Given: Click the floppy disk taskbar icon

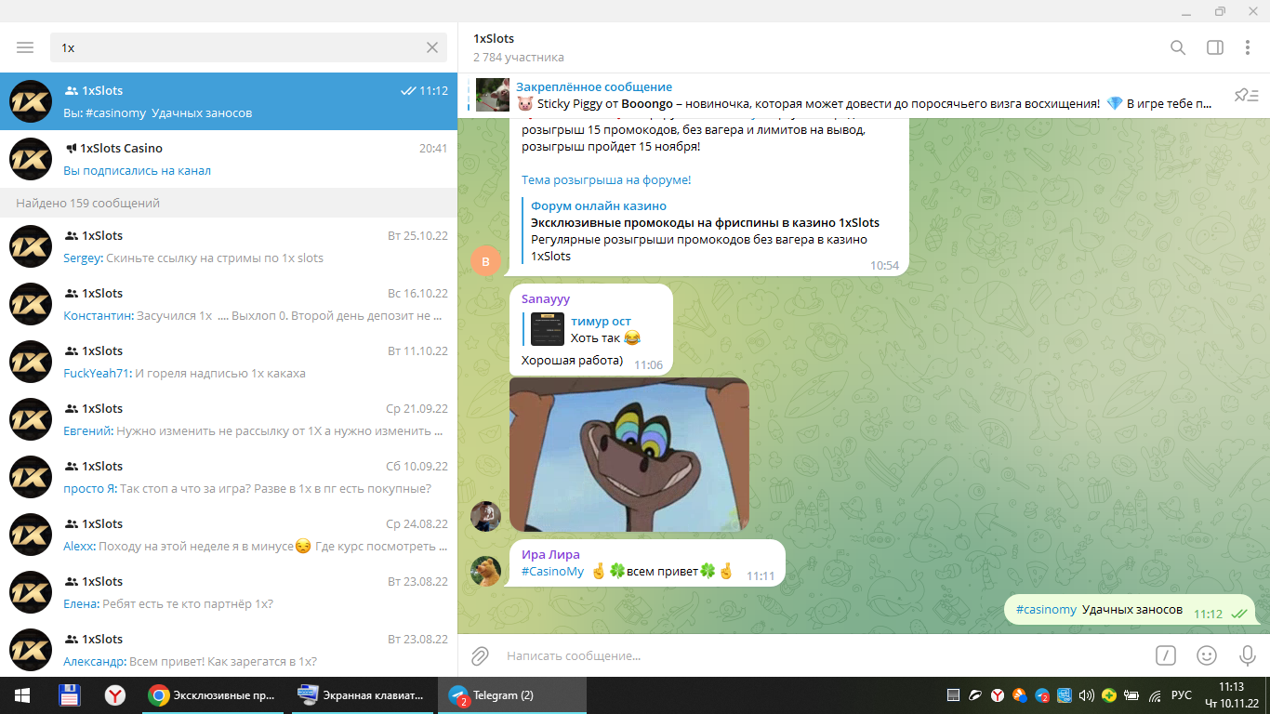Looking at the screenshot, I should click(69, 695).
